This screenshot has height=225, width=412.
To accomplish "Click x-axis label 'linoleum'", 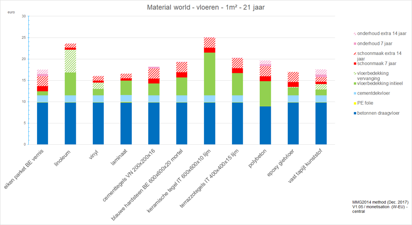I will point(62,158).
